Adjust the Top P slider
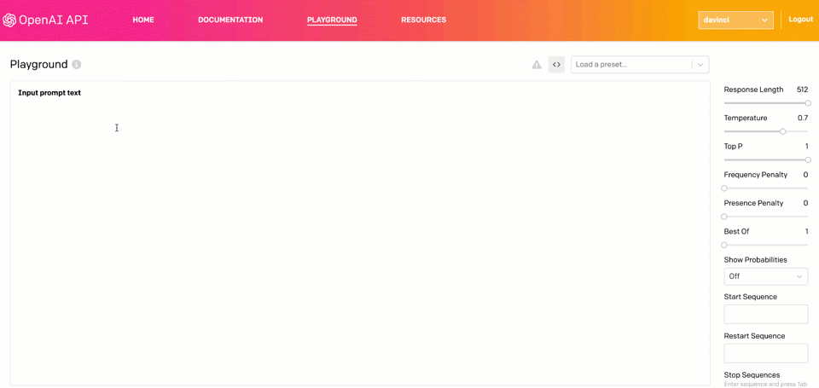Screen dimensions: 819x388 click(x=766, y=159)
